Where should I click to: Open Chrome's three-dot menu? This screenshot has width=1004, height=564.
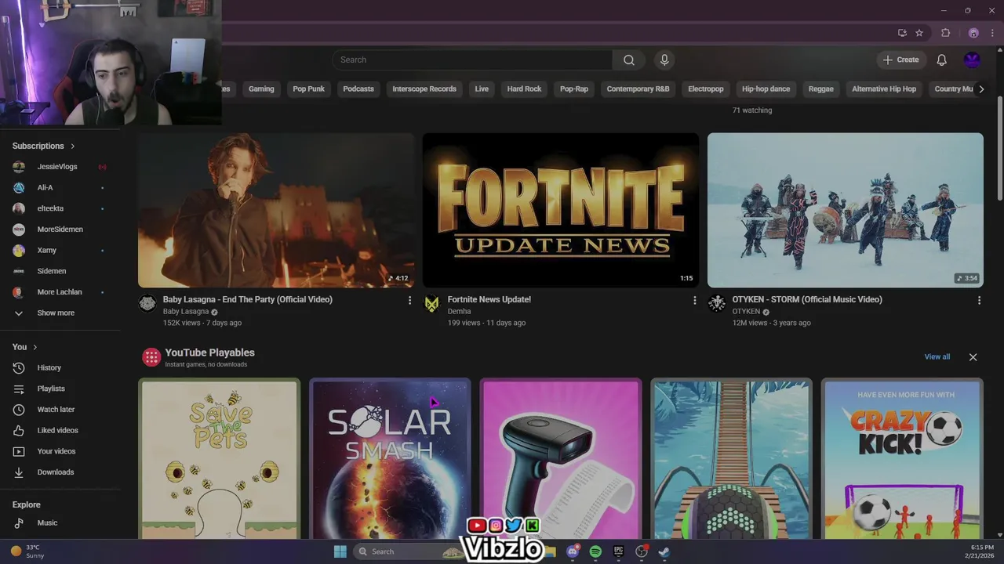[x=992, y=33]
